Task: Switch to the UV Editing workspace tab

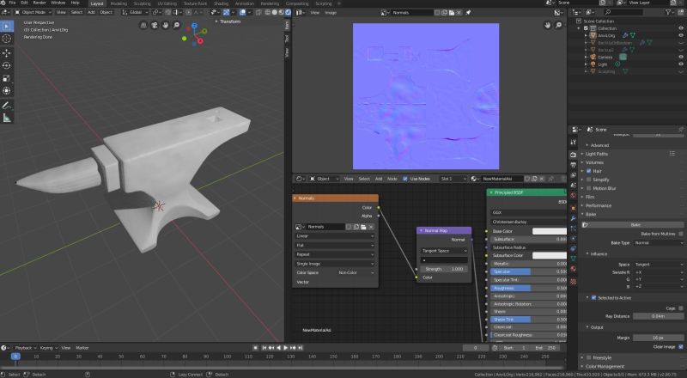Action: point(167,3)
